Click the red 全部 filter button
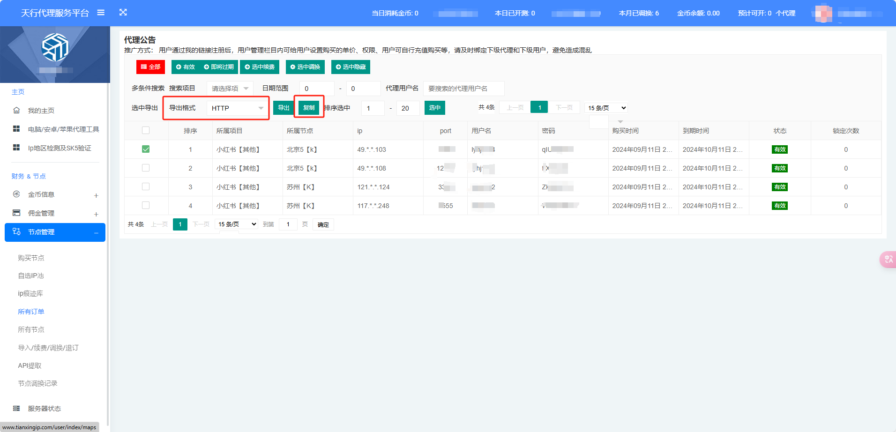The height and width of the screenshot is (432, 896). [150, 67]
